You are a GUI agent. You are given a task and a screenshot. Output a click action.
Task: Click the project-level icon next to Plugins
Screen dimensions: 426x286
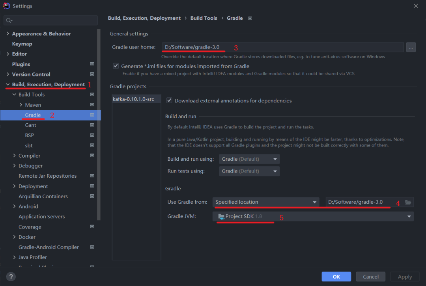tap(92, 64)
